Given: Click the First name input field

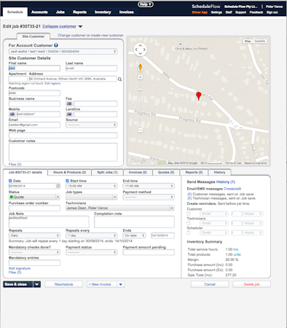Looking at the screenshot, I should click(34, 69).
